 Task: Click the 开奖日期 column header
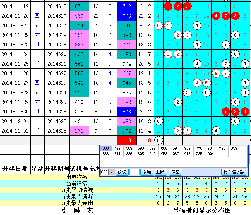coord(15,168)
